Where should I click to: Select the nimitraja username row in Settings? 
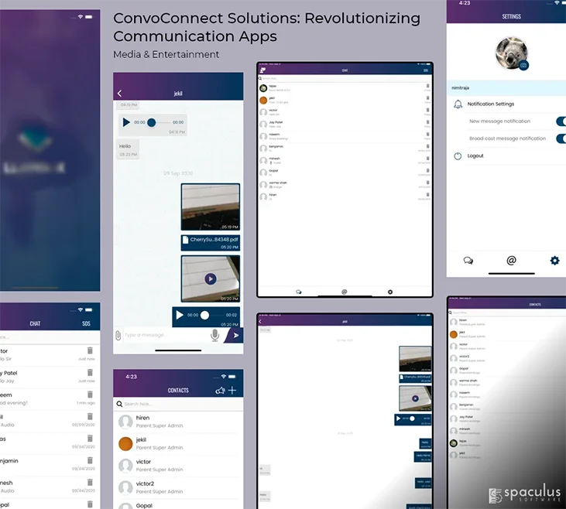pos(506,87)
